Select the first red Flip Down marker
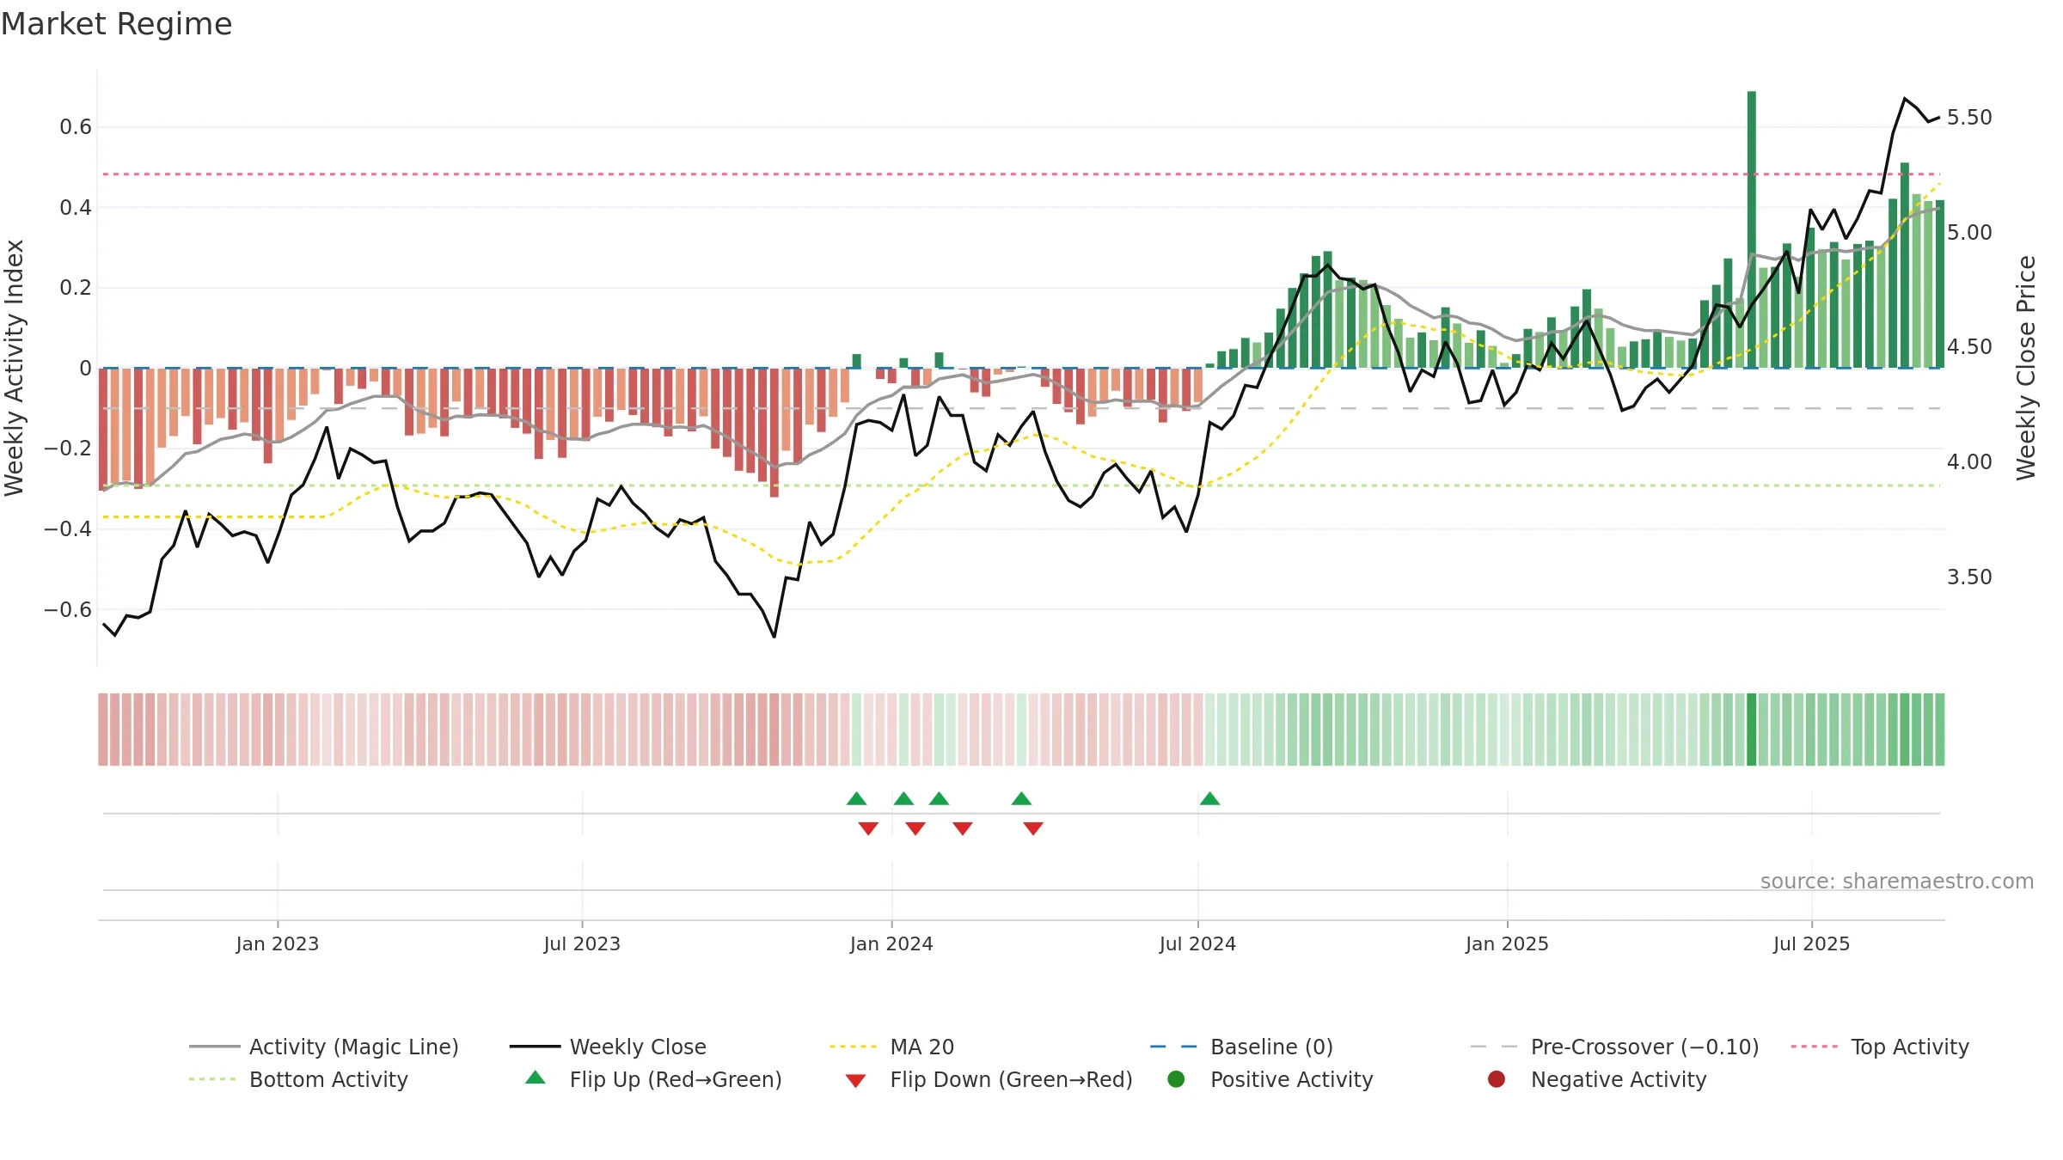 pyautogui.click(x=868, y=828)
